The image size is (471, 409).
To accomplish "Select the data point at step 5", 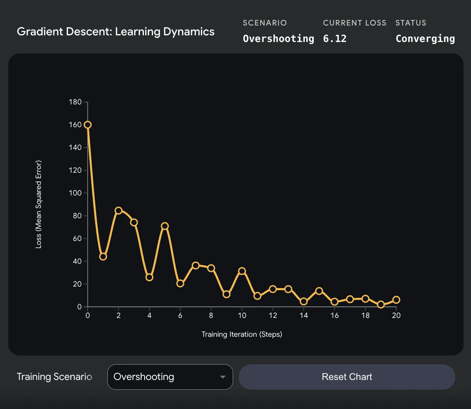I will tap(165, 226).
